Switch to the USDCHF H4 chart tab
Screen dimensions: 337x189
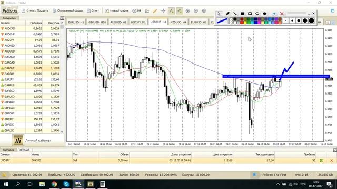pyautogui.click(x=158, y=22)
